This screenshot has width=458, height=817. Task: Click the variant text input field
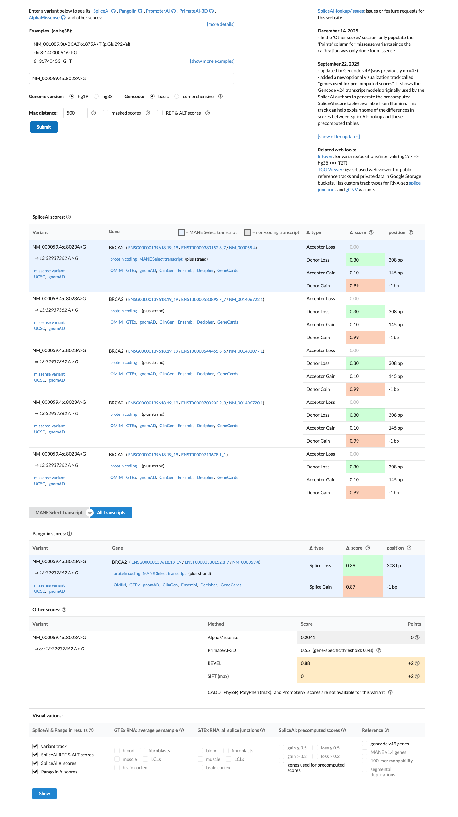pos(132,79)
